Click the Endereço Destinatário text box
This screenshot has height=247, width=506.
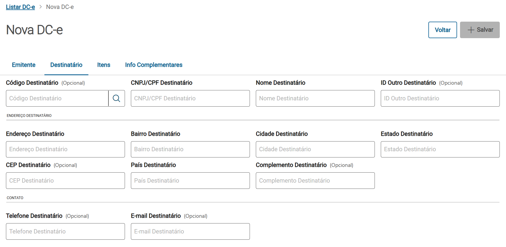click(65, 149)
